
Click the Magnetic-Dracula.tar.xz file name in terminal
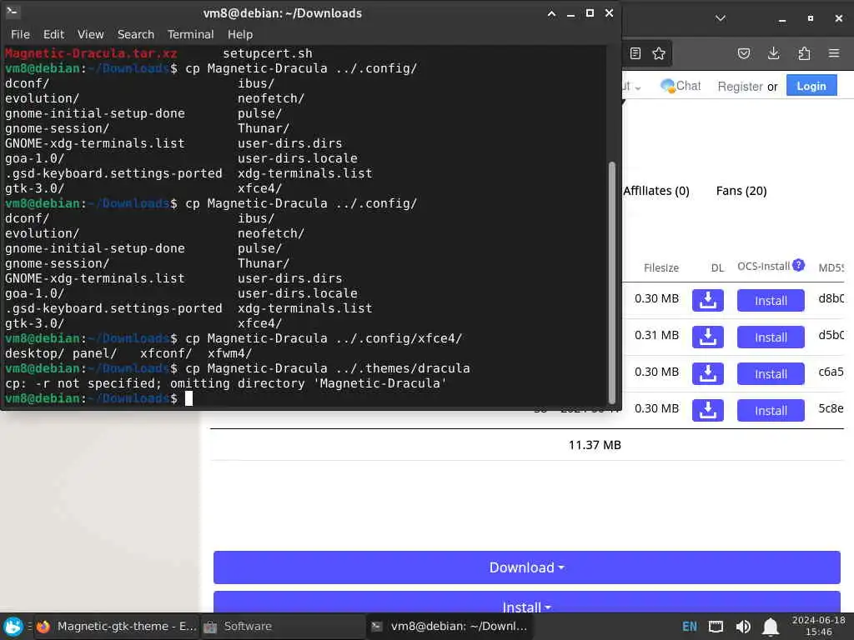point(91,53)
